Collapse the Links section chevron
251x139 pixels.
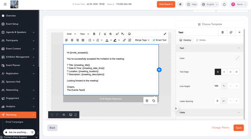point(239,112)
